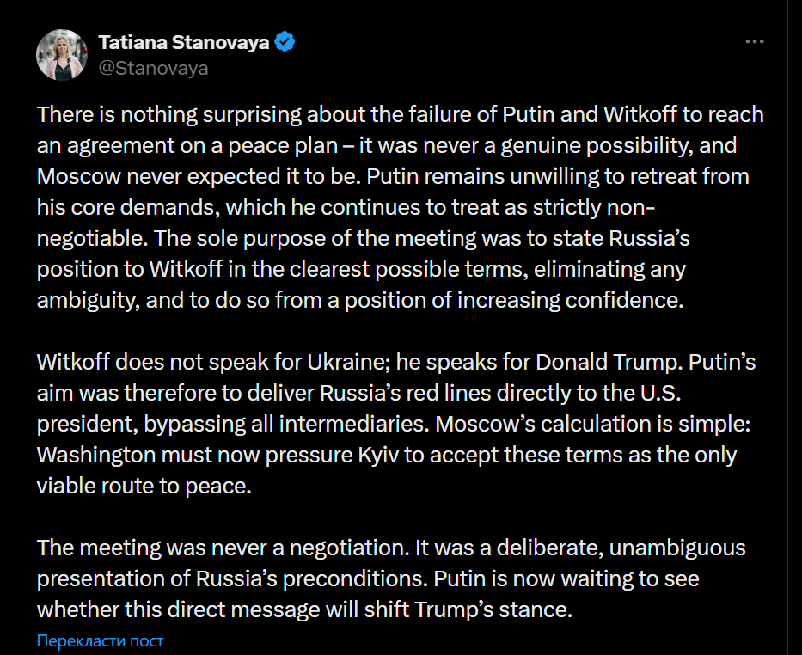
Task: Click the text "viable route to peace."
Action: pyautogui.click(x=144, y=485)
